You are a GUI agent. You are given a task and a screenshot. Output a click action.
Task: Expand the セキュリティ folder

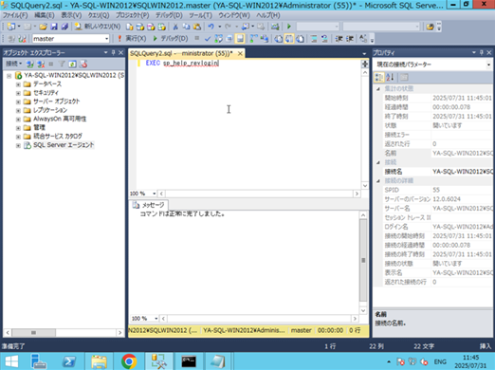click(x=18, y=93)
